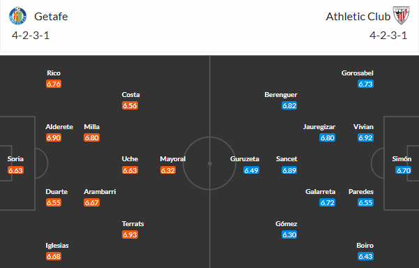
Task: Open the Getafe team name link
Action: 51,17
